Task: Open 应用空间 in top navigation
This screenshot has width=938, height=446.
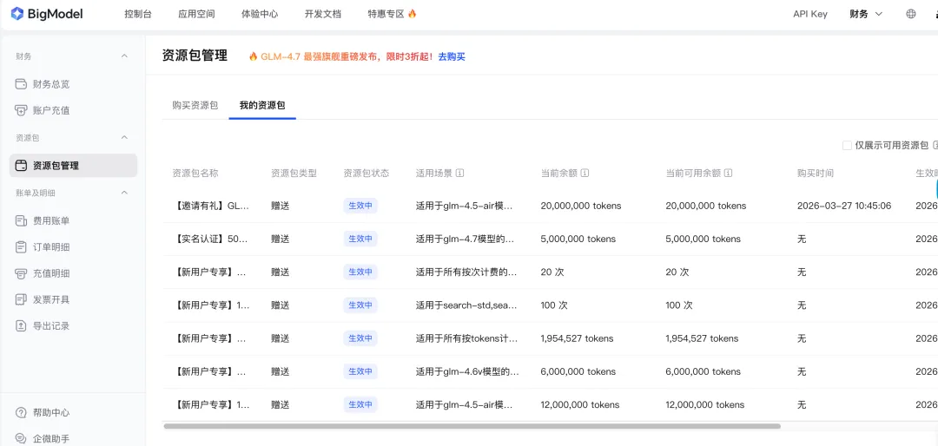Action: (196, 14)
